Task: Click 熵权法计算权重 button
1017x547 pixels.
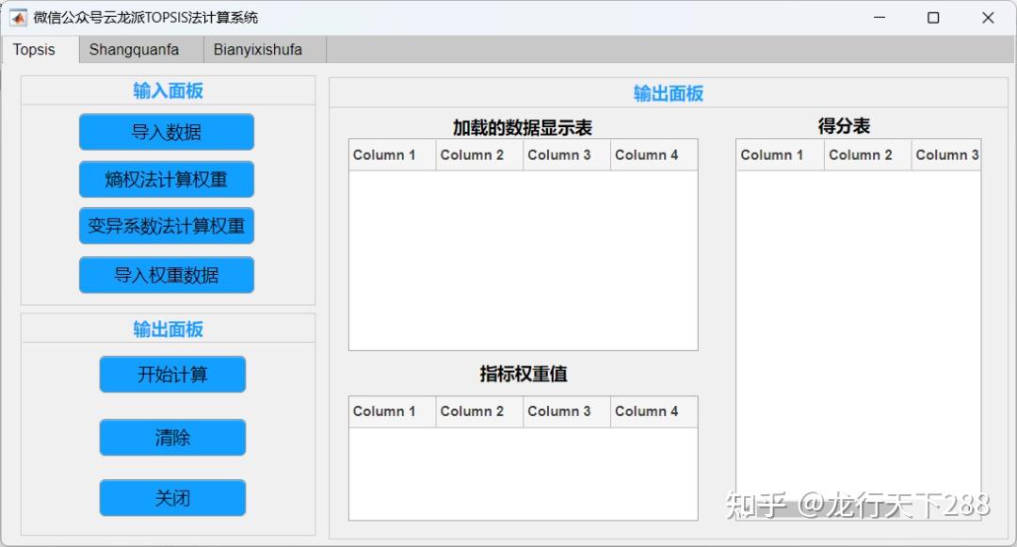Action: coord(166,179)
